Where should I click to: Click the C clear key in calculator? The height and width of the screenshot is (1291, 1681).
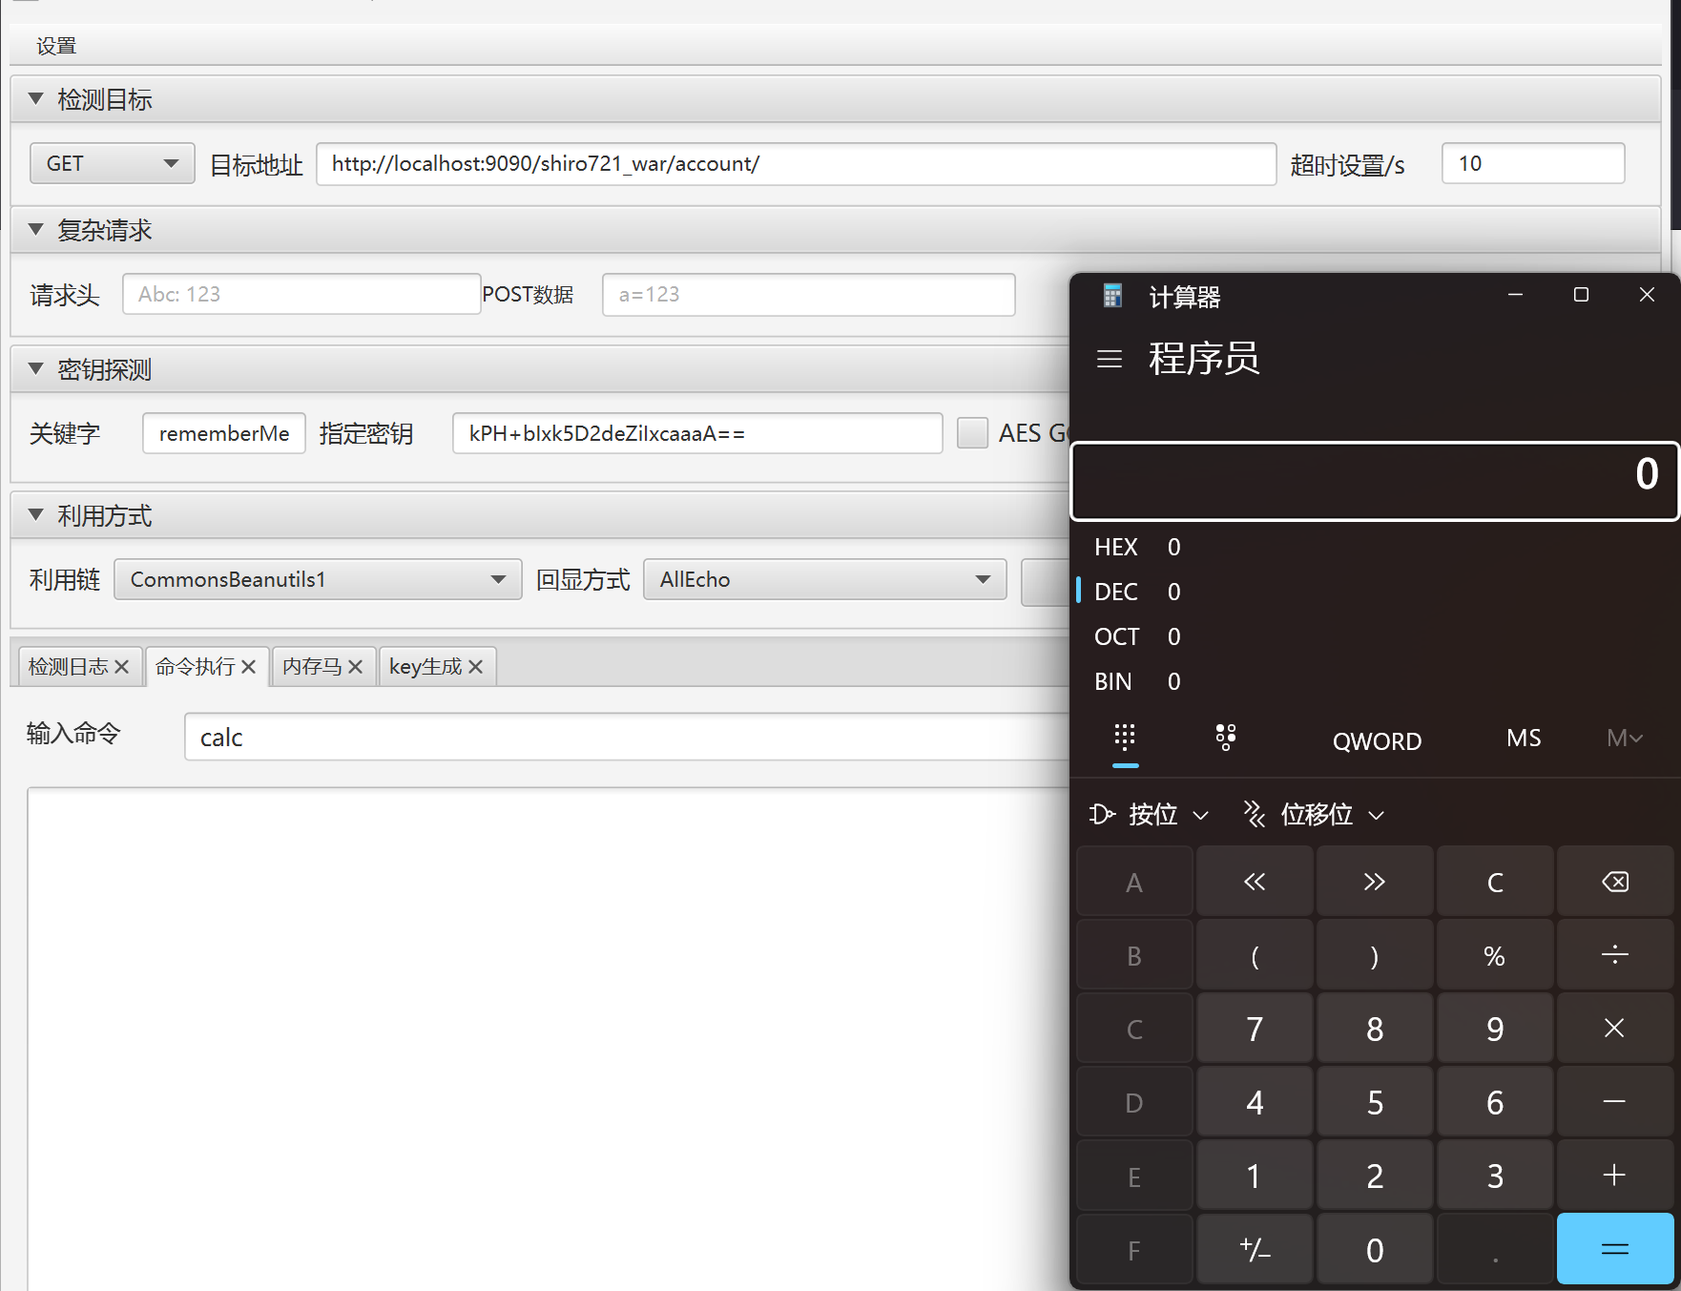pyautogui.click(x=1495, y=882)
